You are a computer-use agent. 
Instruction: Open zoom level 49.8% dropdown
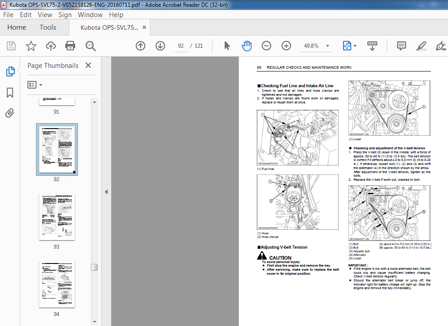coord(327,46)
